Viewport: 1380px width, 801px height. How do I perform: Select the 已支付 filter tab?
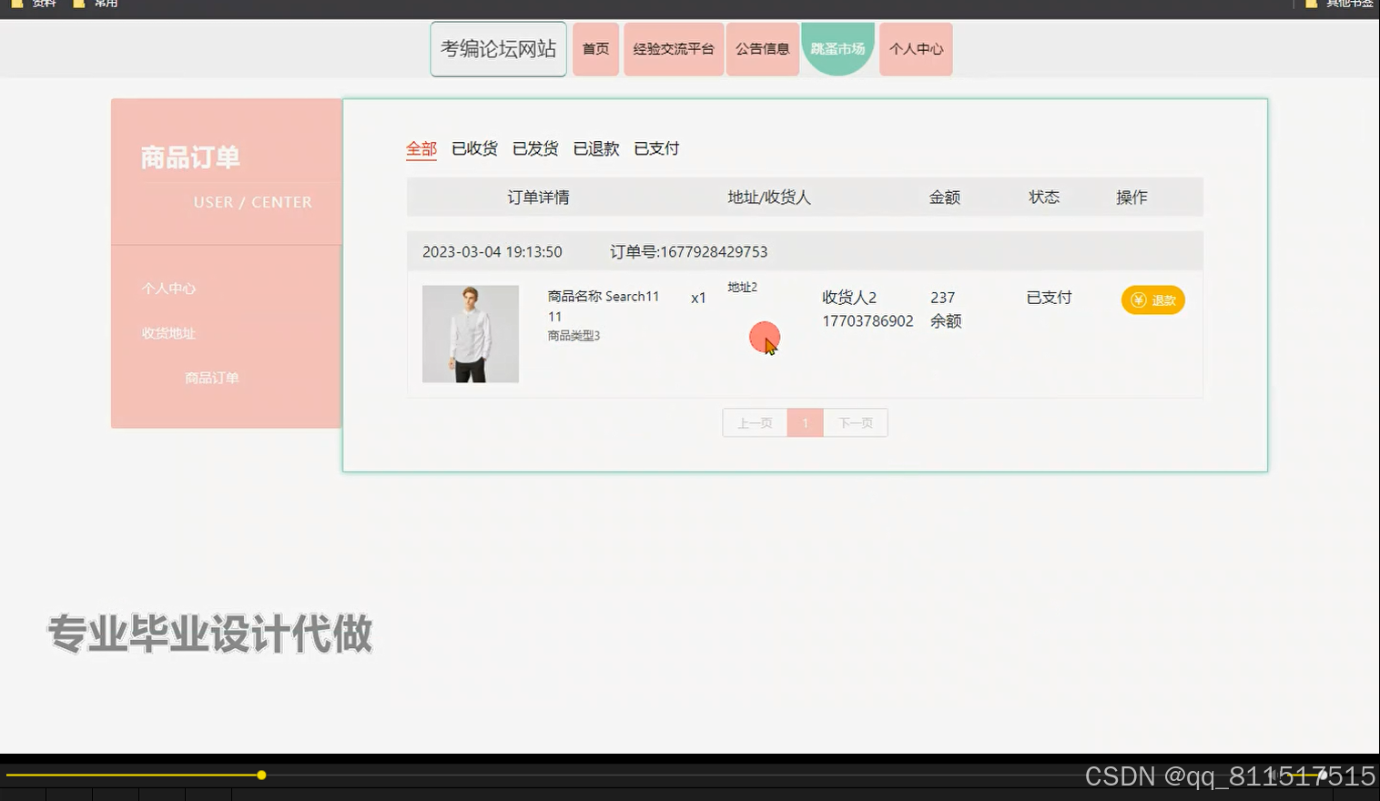click(x=656, y=148)
